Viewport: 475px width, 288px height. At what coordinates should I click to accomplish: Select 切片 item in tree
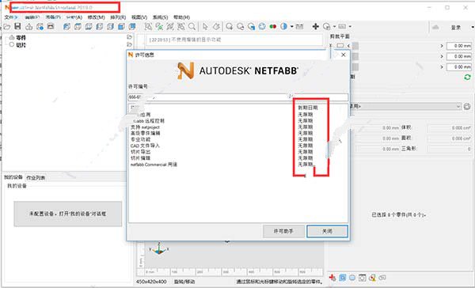(x=21, y=45)
